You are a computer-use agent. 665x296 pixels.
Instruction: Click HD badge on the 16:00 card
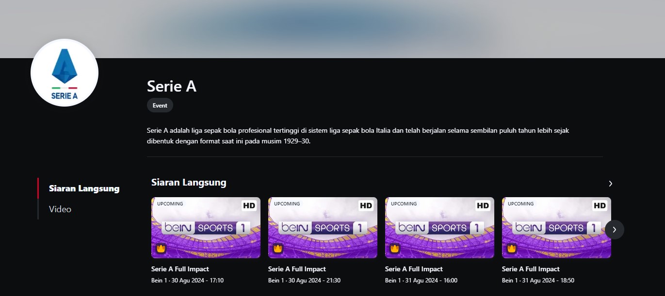[483, 205]
